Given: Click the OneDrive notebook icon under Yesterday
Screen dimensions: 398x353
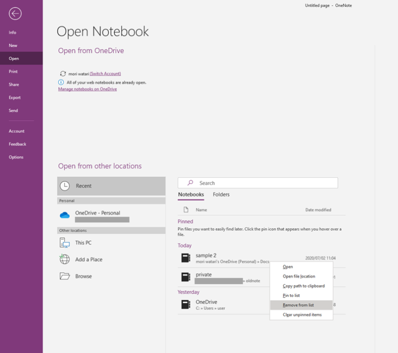Looking at the screenshot, I should click(x=186, y=304).
